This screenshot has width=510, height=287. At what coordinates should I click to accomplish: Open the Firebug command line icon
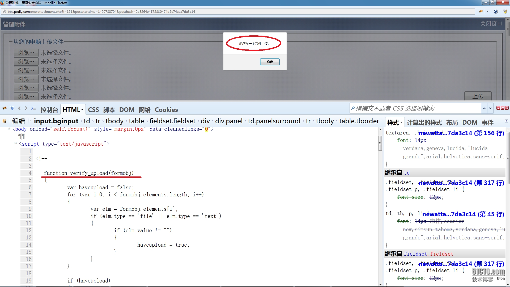point(33,108)
